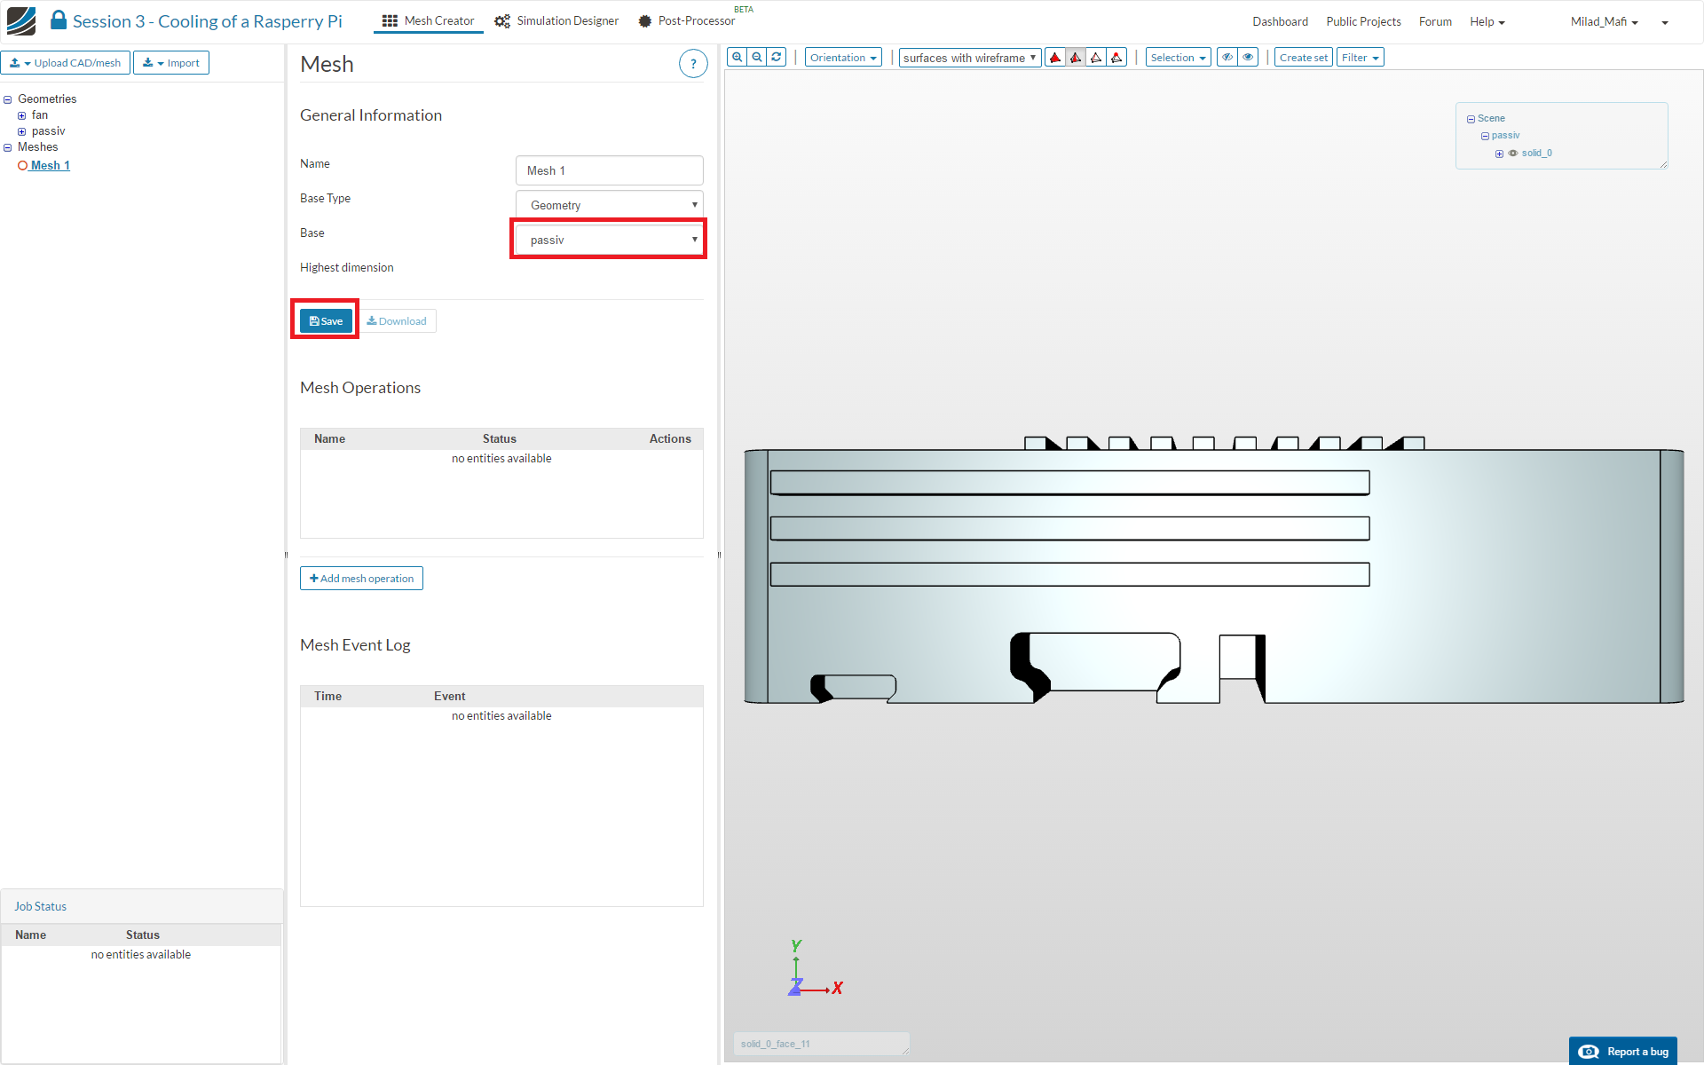
Task: Click Add mesh operation button
Action: tap(361, 579)
